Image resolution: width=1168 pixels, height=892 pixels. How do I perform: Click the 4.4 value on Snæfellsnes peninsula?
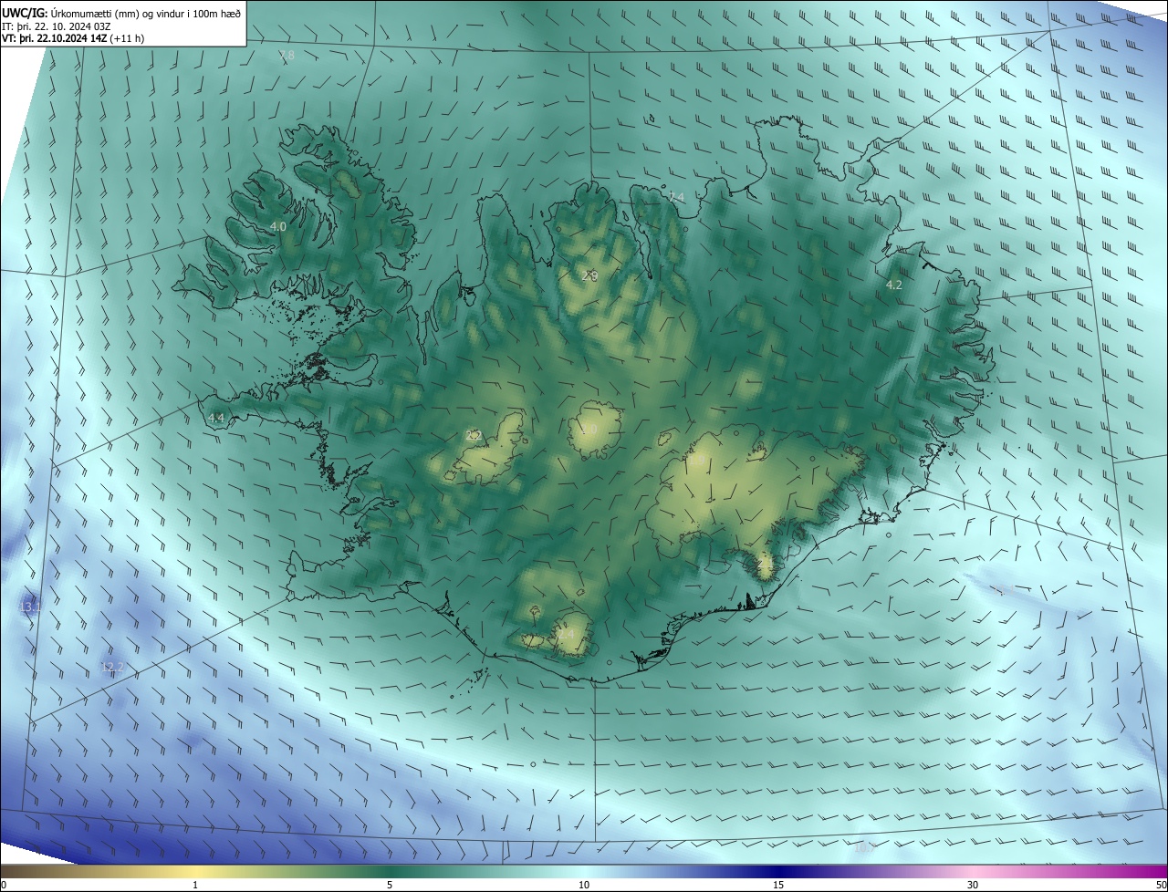[216, 418]
